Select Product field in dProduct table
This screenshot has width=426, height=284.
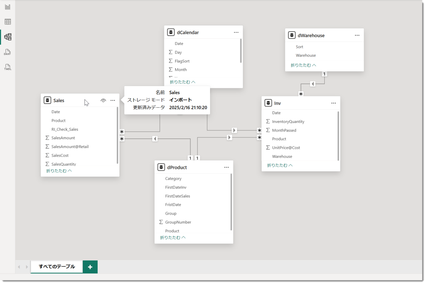[172, 231]
